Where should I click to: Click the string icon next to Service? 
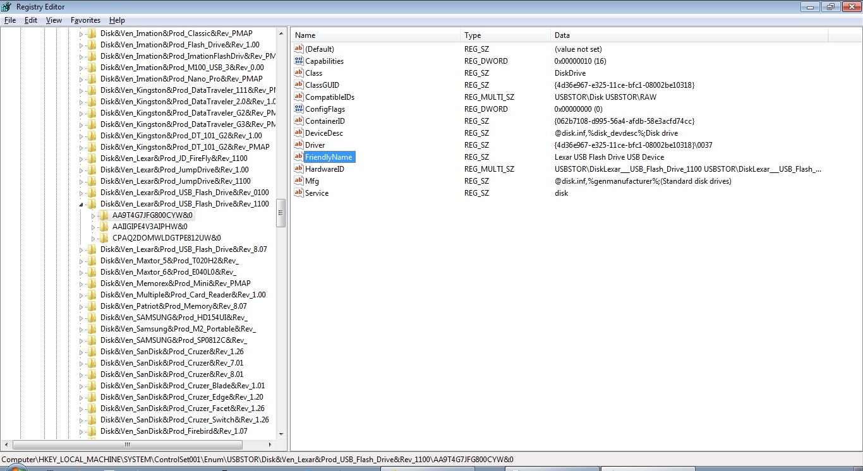299,193
